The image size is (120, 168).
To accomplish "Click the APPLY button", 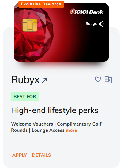I will coord(20,155).
